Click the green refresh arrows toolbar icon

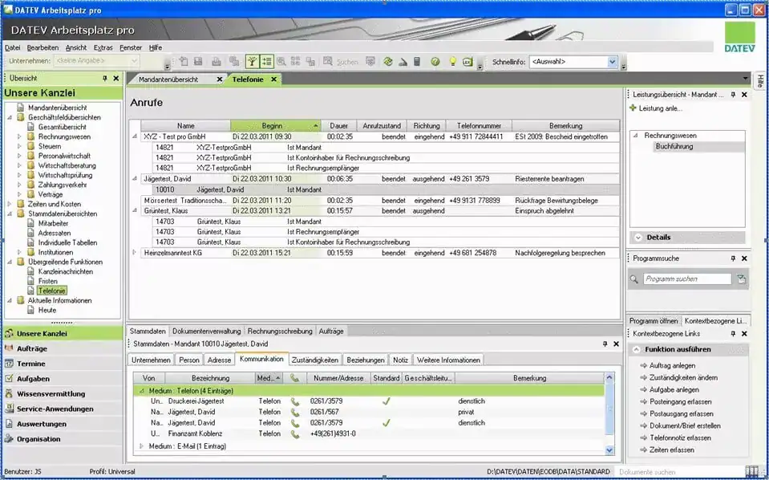click(388, 61)
